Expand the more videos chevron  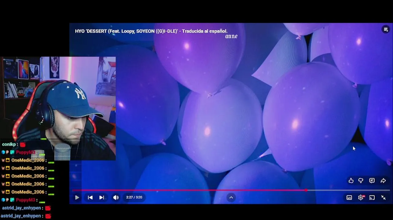(x=231, y=197)
